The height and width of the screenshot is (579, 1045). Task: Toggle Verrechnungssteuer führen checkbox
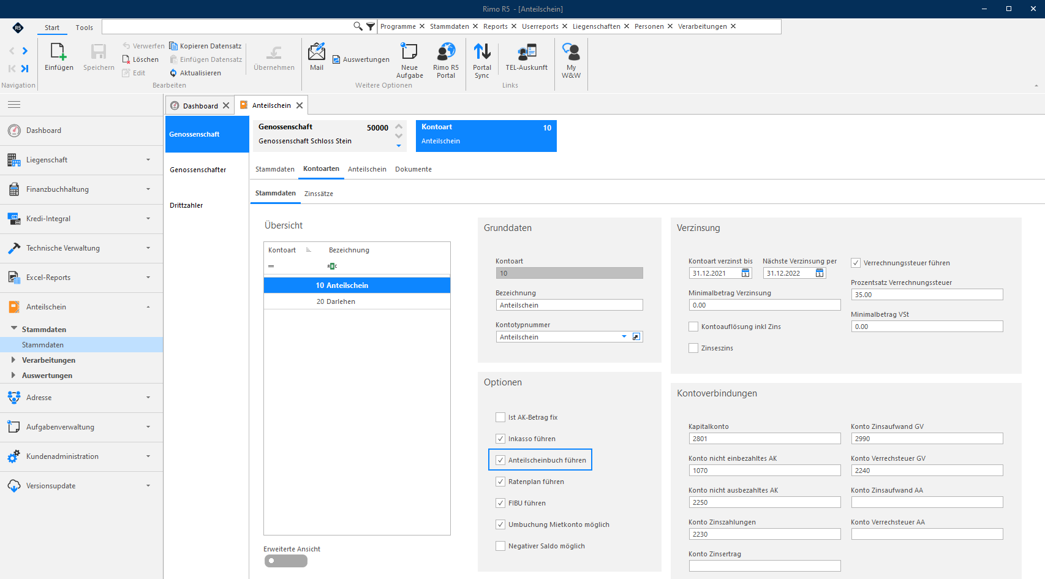pyautogui.click(x=856, y=263)
